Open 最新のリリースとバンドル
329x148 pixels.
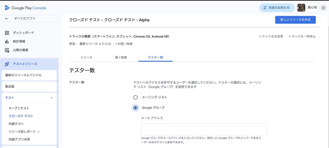click(x=29, y=75)
